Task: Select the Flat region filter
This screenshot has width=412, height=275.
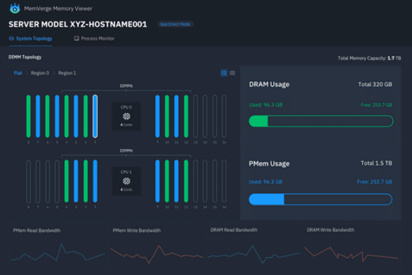Action: point(18,73)
